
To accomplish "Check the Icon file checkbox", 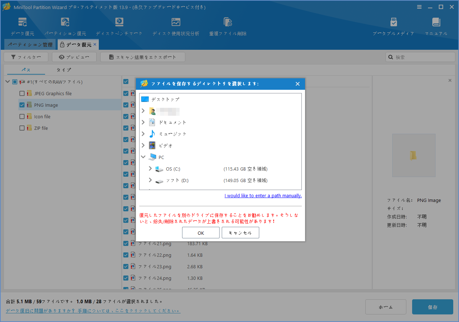I will point(22,116).
